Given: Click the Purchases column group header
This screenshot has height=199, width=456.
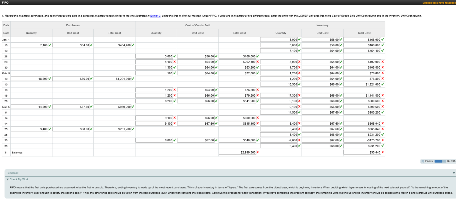Looking at the screenshot, I should [x=73, y=25].
